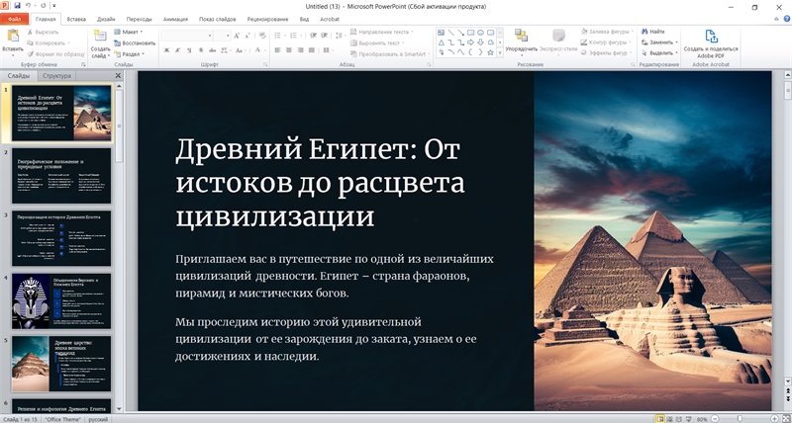Align text left in paragraph group
This screenshot has width=792, height=423.
[x=277, y=50]
